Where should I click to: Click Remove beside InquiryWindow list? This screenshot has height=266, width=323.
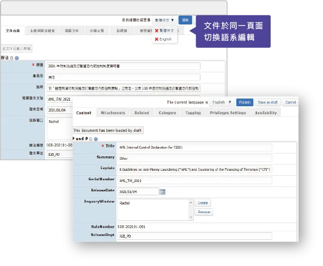204,212
